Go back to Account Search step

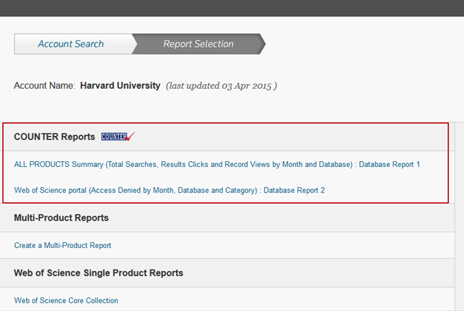[70, 44]
